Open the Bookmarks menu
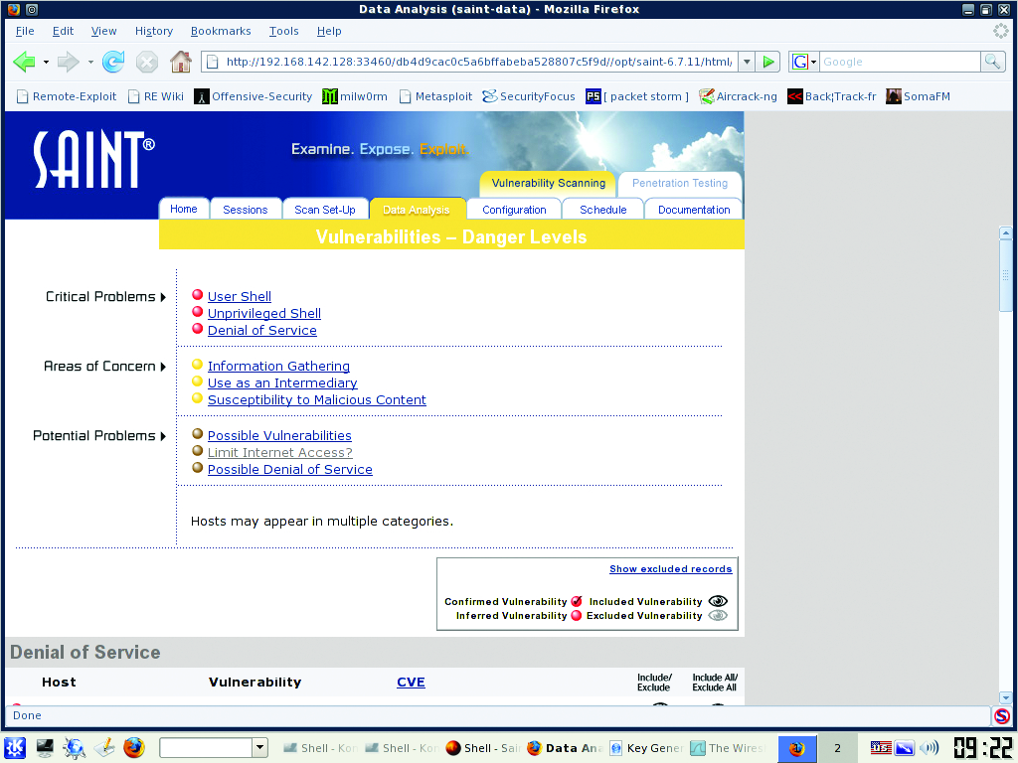The width and height of the screenshot is (1018, 763). pyautogui.click(x=221, y=31)
